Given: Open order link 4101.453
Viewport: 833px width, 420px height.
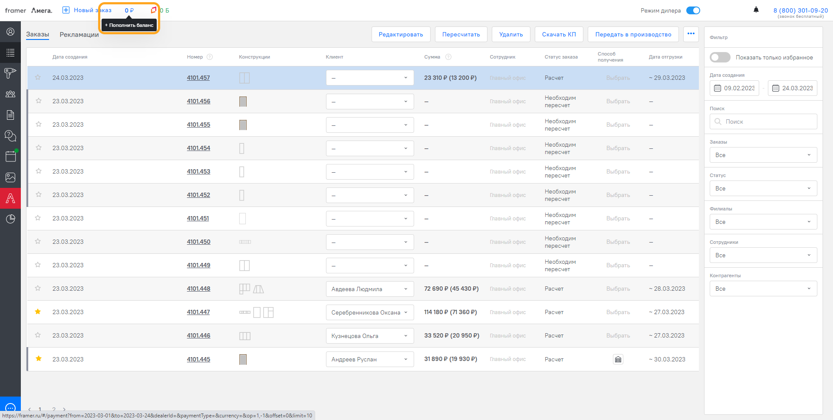Looking at the screenshot, I should coord(198,171).
